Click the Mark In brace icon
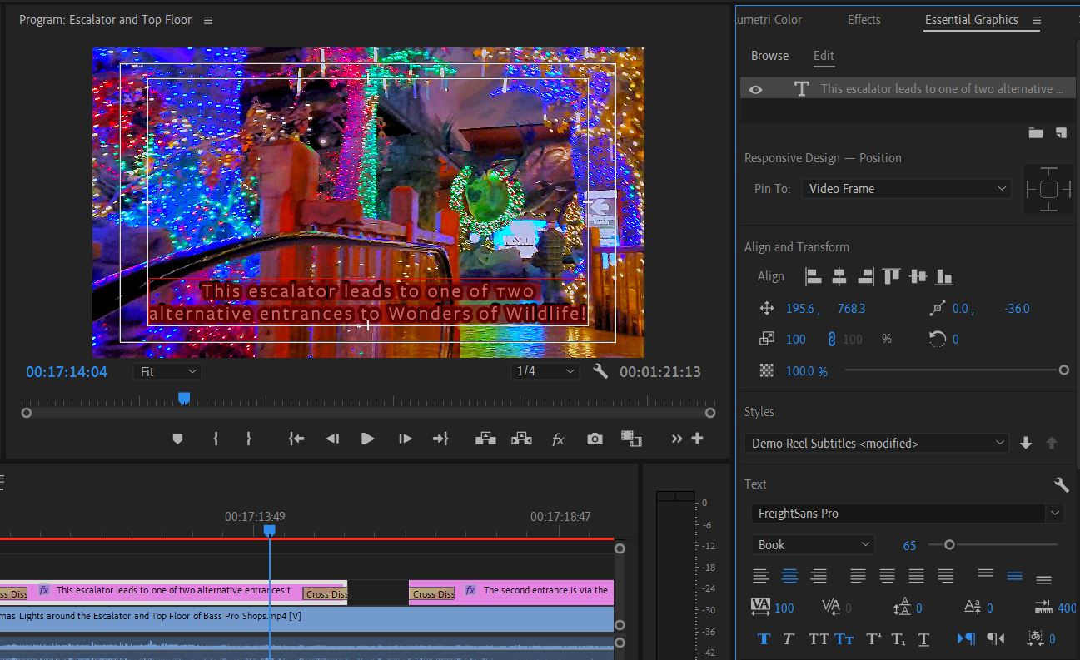The width and height of the screenshot is (1080, 660). [x=215, y=439]
